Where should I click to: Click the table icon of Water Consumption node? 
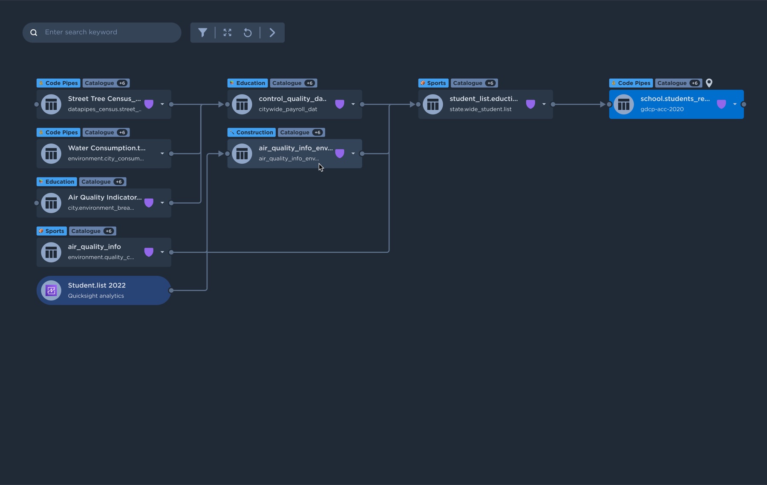(x=51, y=154)
